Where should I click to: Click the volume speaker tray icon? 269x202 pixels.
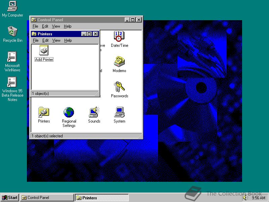[245, 198]
